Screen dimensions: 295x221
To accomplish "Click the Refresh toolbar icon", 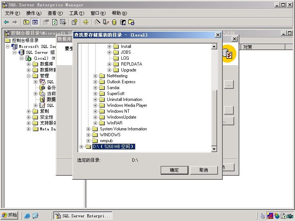I will [55, 22].
